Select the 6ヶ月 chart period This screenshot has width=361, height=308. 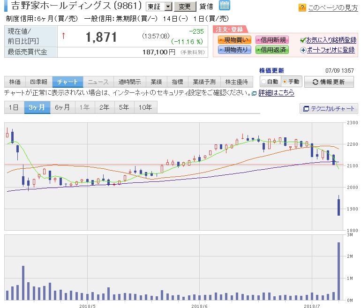pos(63,107)
